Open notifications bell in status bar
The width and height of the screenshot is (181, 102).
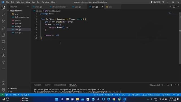(178, 95)
